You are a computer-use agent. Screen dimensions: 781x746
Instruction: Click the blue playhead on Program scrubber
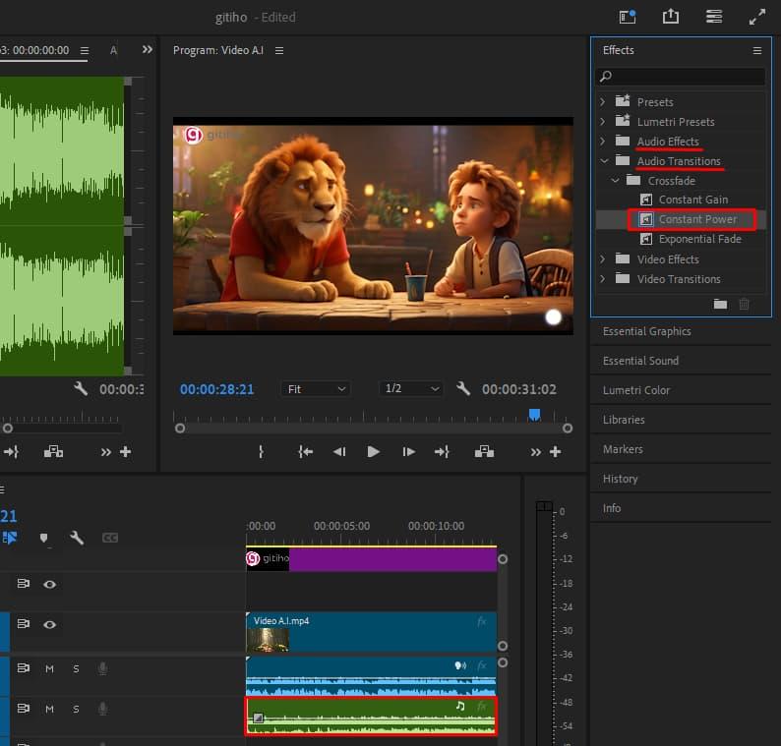tap(534, 416)
